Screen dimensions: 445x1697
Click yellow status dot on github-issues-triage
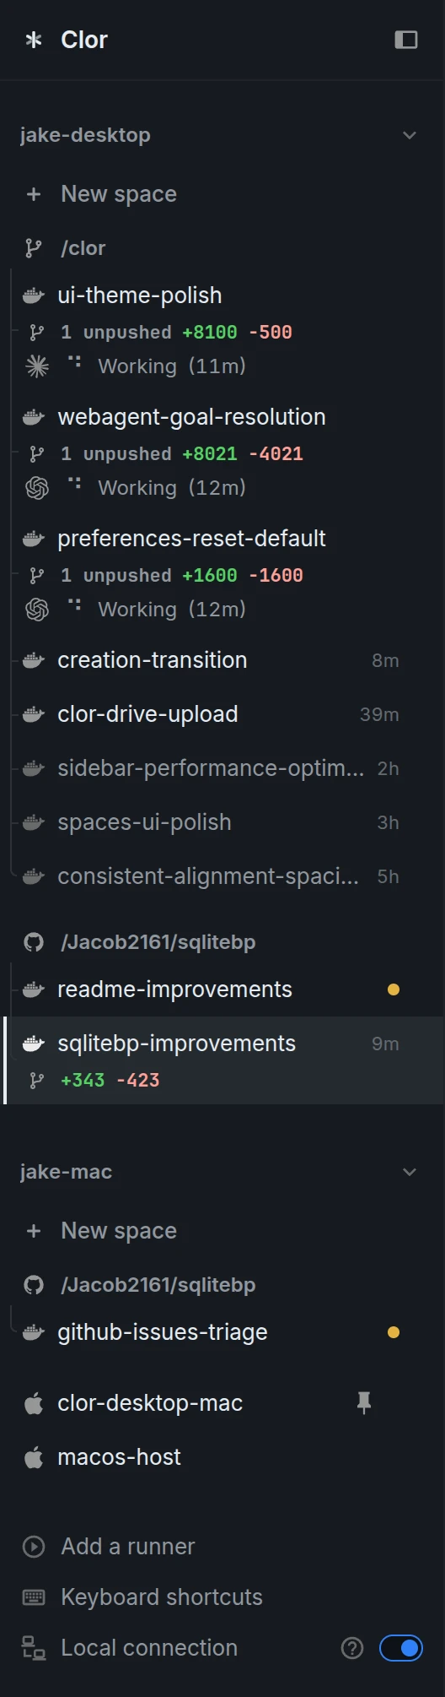(393, 1332)
